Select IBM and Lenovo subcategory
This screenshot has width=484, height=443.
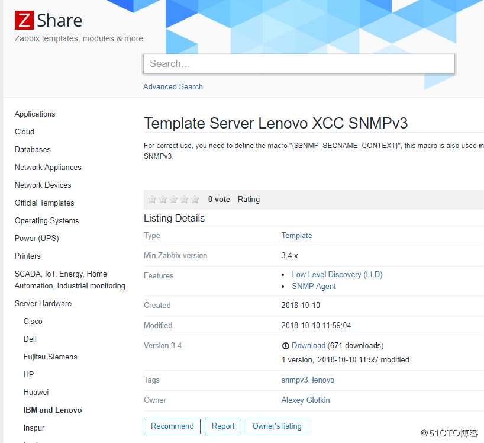tap(53, 410)
